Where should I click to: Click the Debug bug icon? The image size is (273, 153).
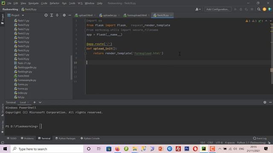click(241, 9)
